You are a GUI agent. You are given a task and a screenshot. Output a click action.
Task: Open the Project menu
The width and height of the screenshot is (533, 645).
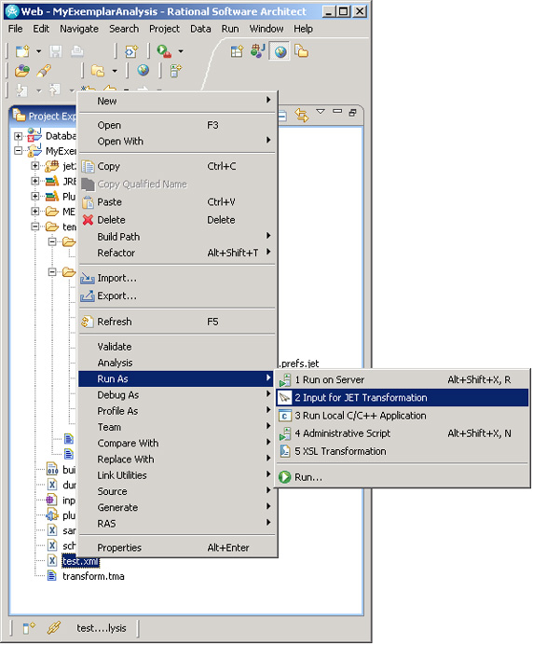[x=164, y=29]
